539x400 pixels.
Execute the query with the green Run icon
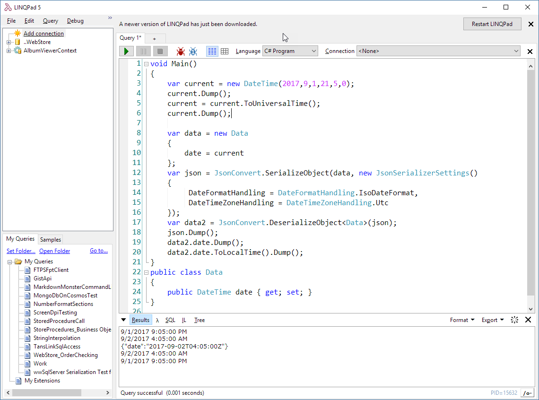pos(126,51)
